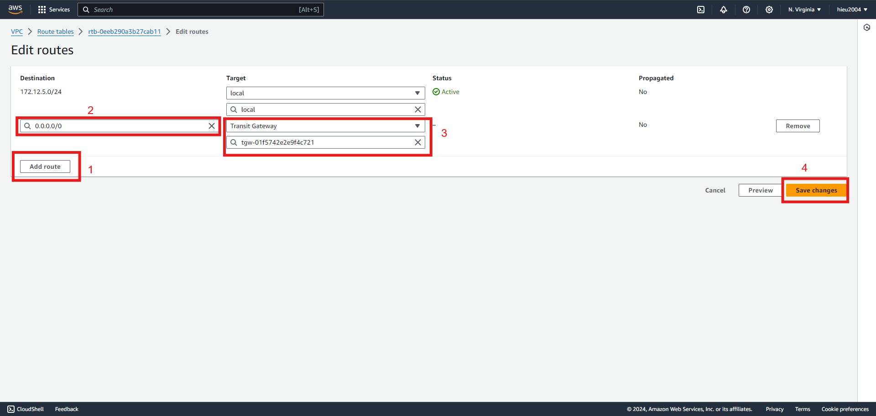Image resolution: width=876 pixels, height=416 pixels.
Task: Open the settings gear icon
Action: (769, 10)
